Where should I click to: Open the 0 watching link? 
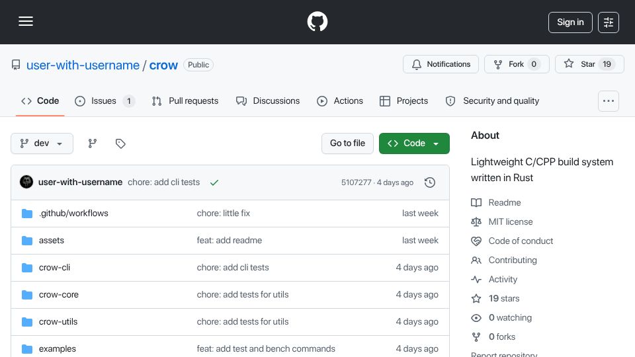point(510,318)
